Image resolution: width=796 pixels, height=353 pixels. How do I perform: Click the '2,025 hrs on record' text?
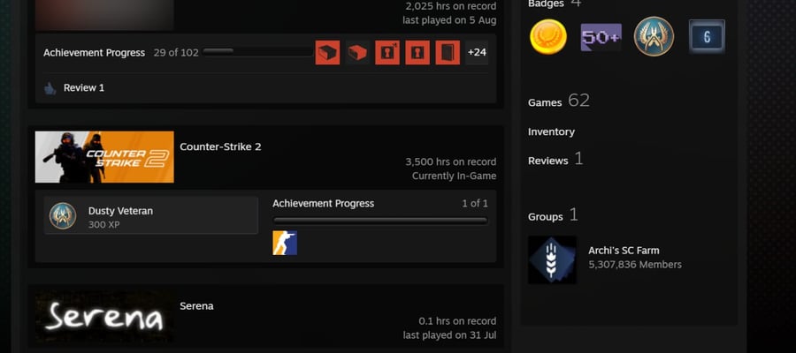[451, 6]
